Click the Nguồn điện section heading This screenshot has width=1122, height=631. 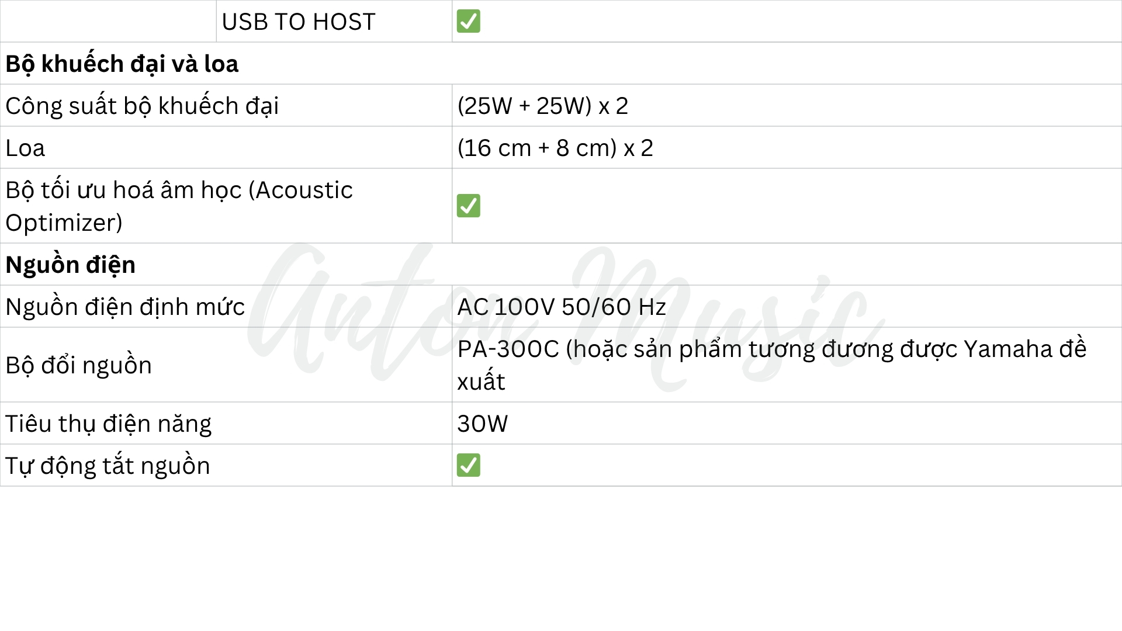point(70,265)
